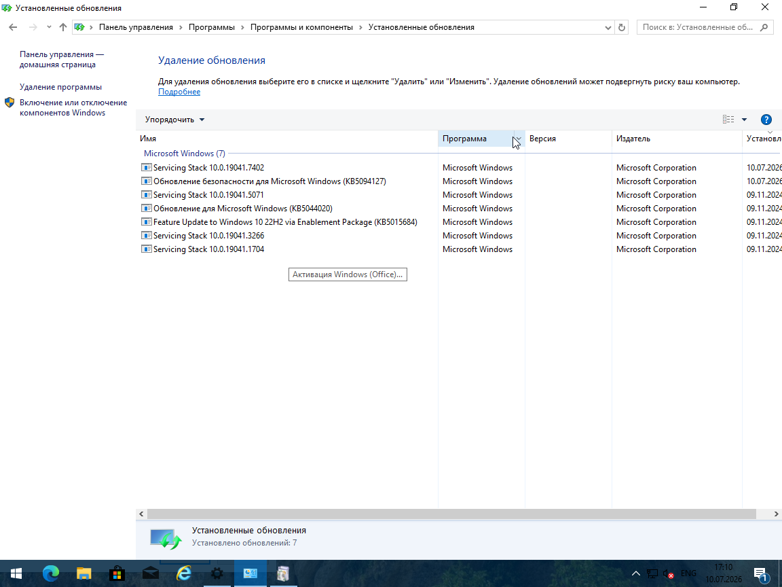Click horizontal scrollbar left arrow
This screenshot has height=587, width=782.
click(141, 514)
